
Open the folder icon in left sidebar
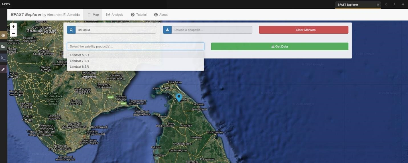pos(3,47)
